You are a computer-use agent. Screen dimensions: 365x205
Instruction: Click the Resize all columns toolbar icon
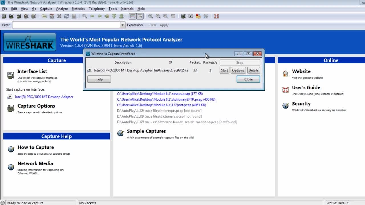tap(173, 16)
